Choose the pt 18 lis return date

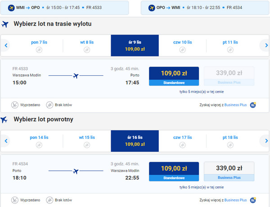230,140
